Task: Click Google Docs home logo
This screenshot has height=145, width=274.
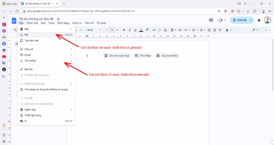Action: 14,21
